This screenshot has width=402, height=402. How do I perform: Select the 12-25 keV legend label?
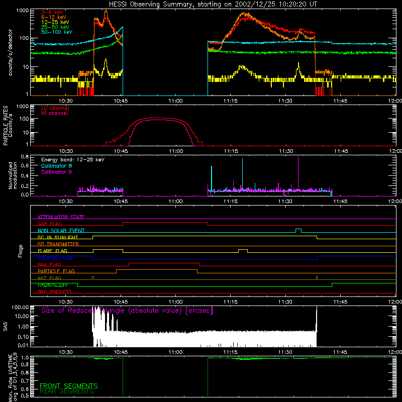[x=55, y=22]
